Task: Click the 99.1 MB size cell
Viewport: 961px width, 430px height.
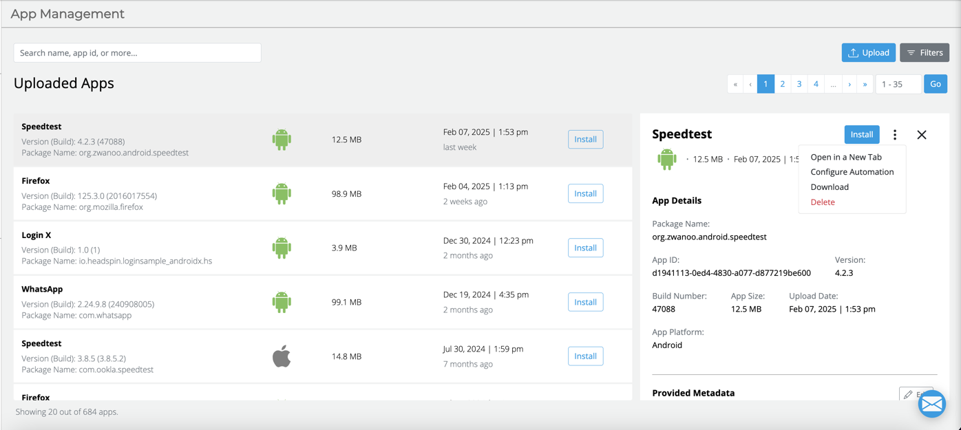Action: [346, 302]
